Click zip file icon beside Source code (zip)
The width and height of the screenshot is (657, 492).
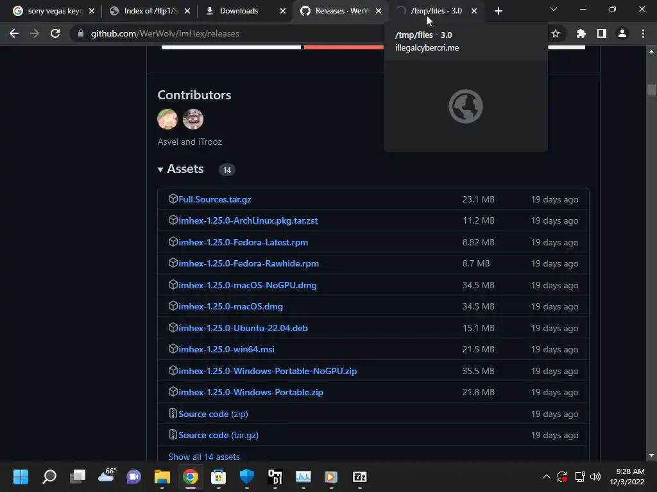[x=173, y=413]
